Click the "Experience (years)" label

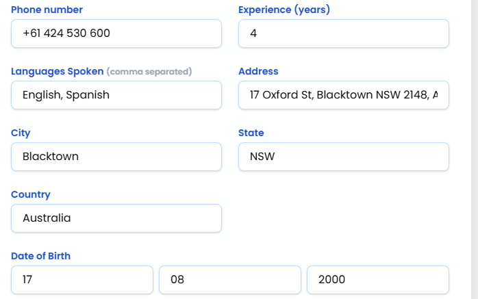click(284, 10)
